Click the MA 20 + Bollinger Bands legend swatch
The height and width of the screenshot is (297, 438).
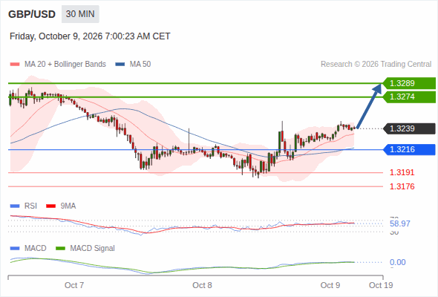tap(15, 65)
